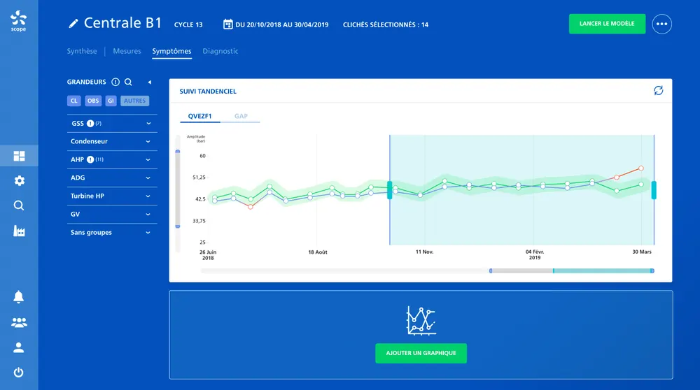
Task: Click the 30 Mars axis label
Action: 642,252
